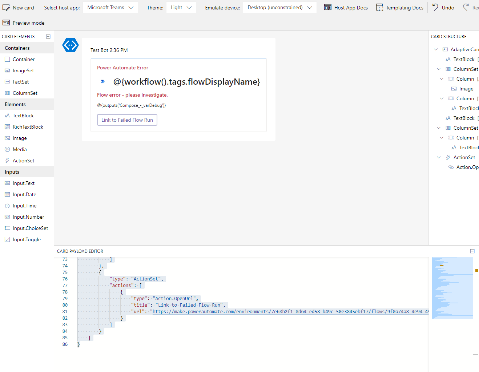The height and width of the screenshot is (372, 479).
Task: Click the small flow image in card
Action: pos(102,81)
